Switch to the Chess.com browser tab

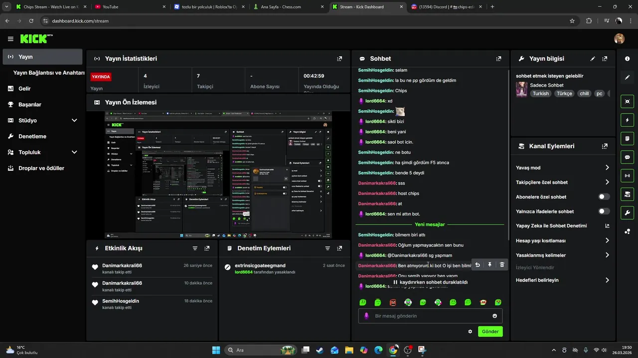[288, 7]
